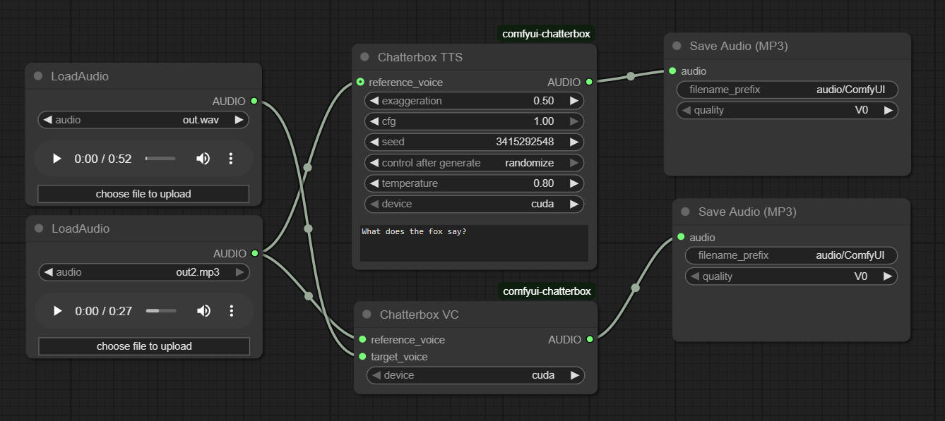Select the Chatterbox TTS node title
The width and height of the screenshot is (945, 421).
pos(420,57)
